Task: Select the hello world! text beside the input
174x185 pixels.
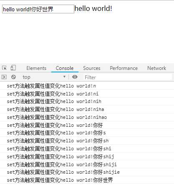Action: coord(93,8)
